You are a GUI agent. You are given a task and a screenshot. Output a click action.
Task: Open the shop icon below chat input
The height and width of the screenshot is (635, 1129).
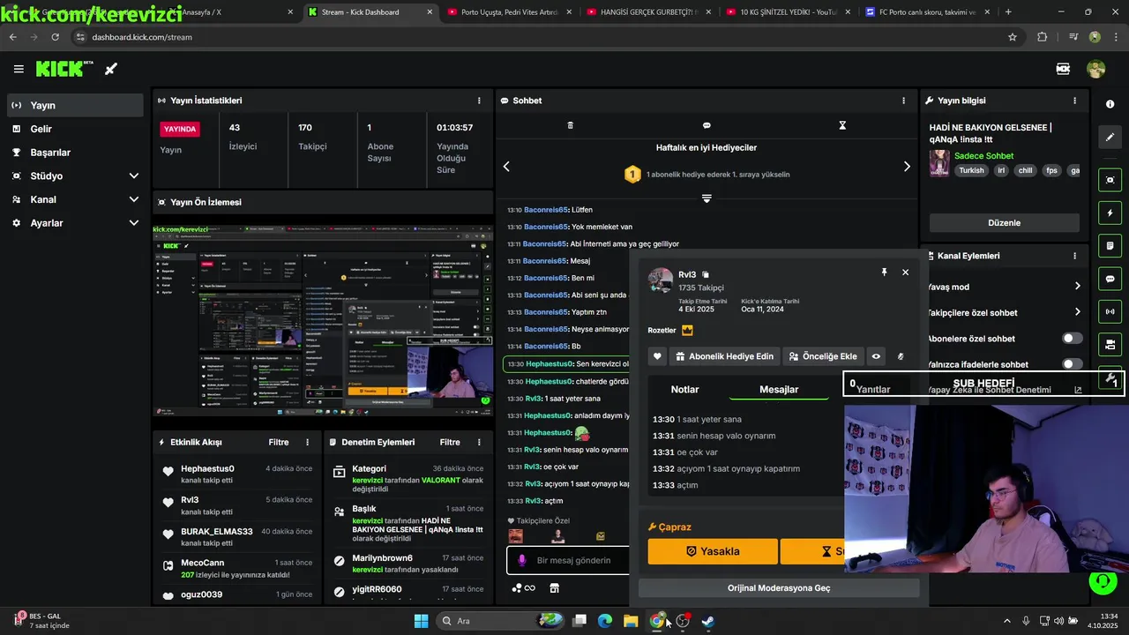pyautogui.click(x=554, y=588)
